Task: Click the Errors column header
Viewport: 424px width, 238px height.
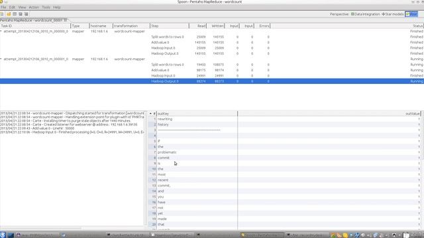Action: 262,26
